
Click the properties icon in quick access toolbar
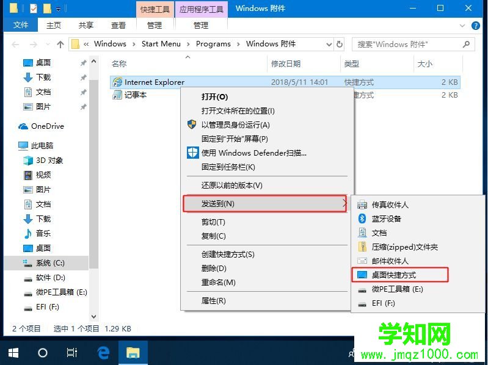(x=34, y=9)
